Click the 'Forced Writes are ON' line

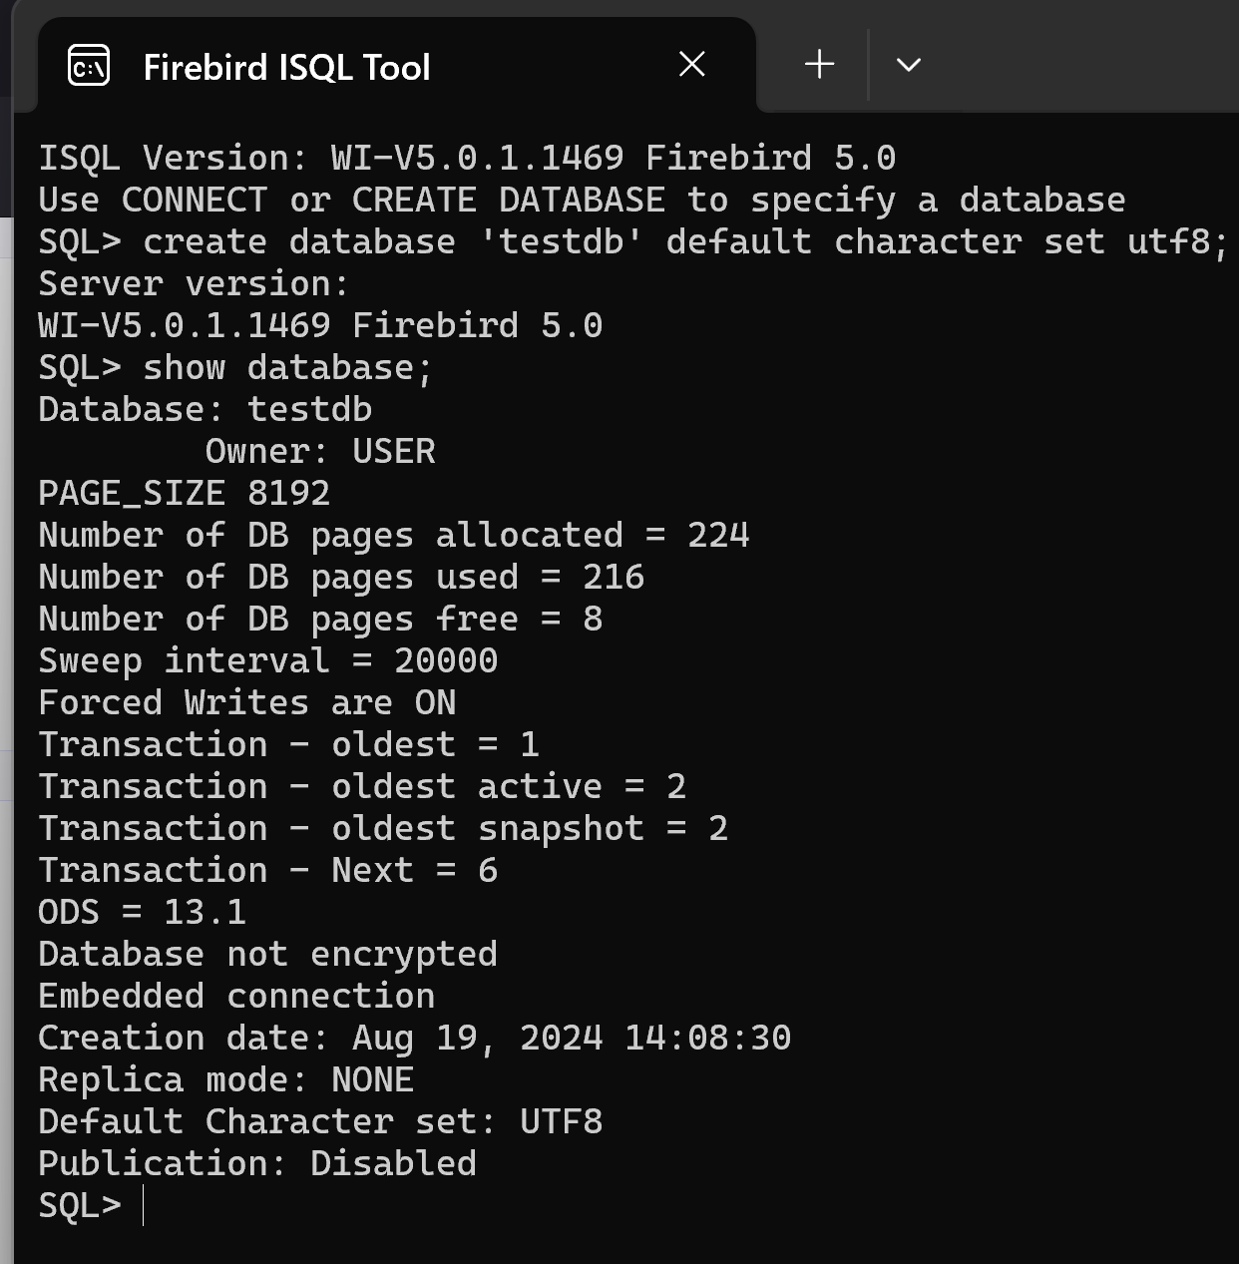[x=247, y=702]
